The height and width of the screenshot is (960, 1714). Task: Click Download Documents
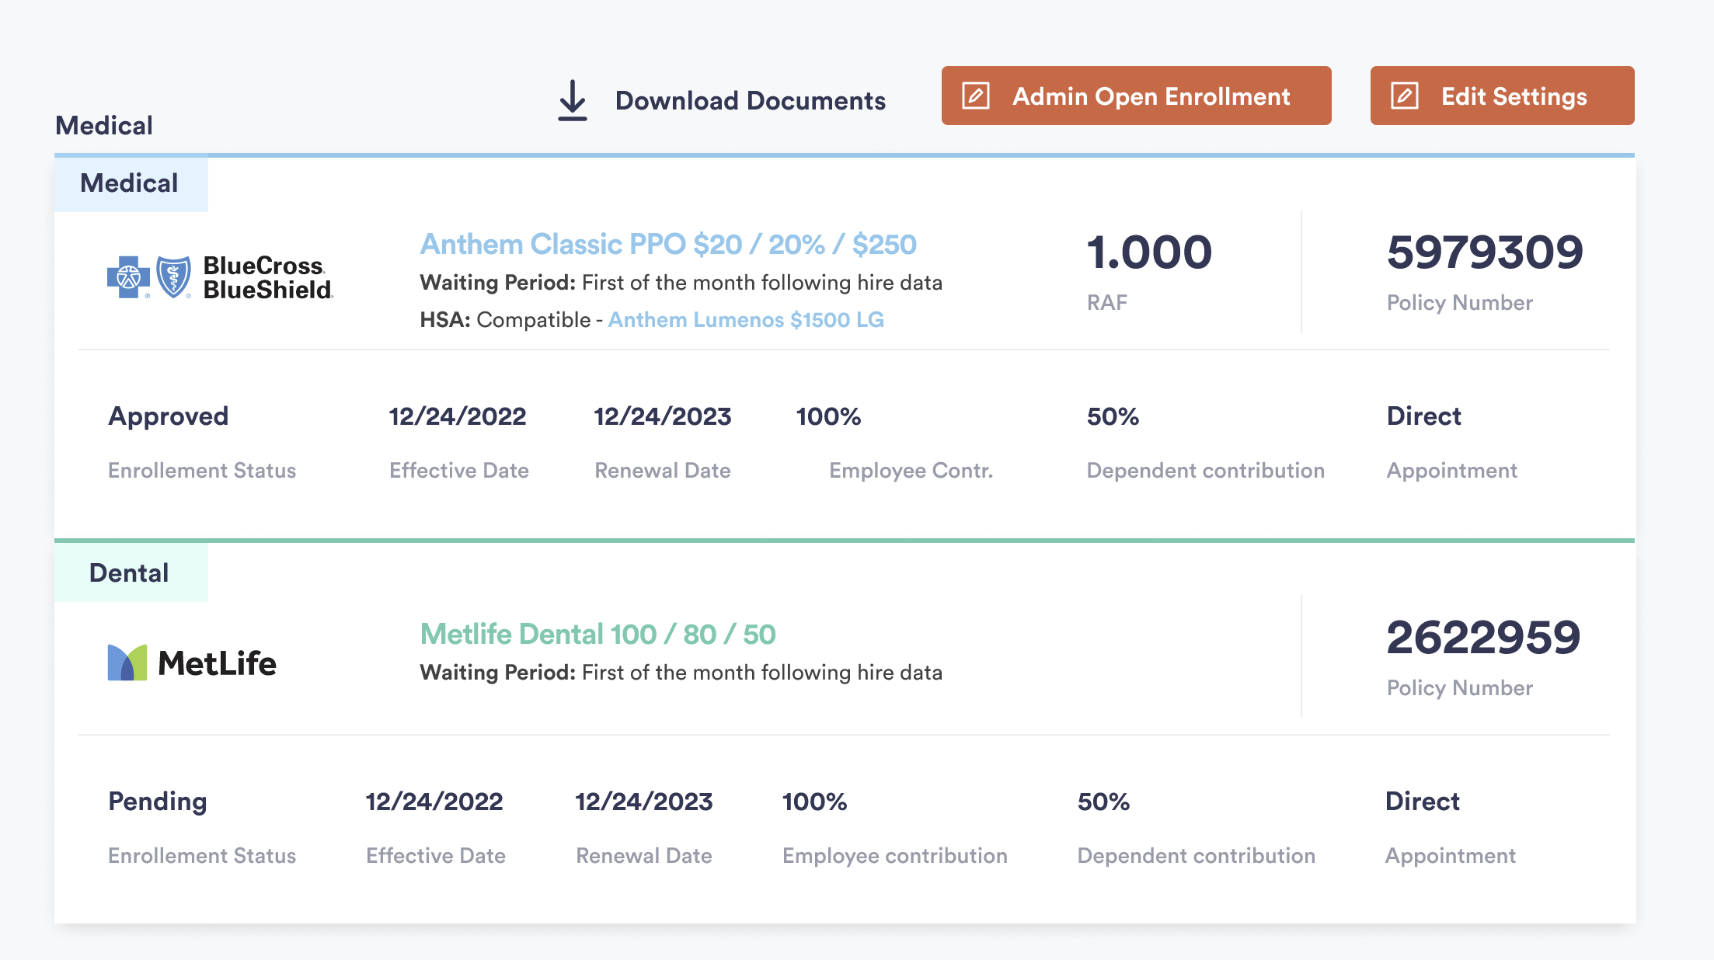pyautogui.click(x=750, y=99)
